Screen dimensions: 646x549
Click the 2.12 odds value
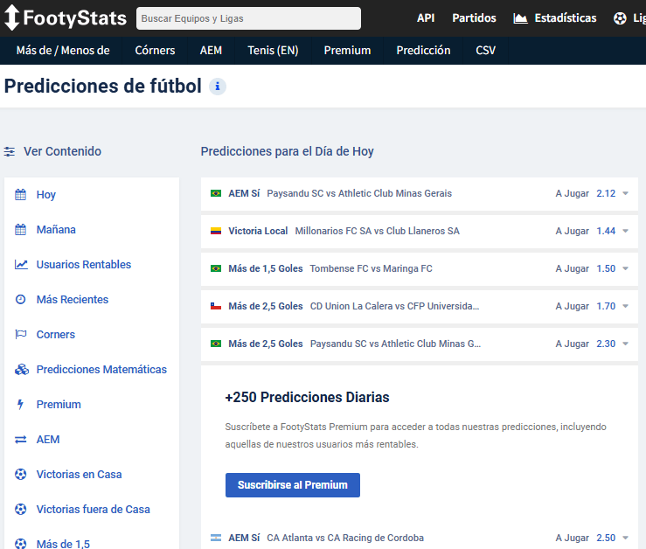point(606,194)
